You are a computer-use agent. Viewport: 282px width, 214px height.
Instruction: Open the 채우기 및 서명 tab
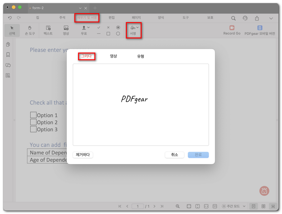coord(87,18)
